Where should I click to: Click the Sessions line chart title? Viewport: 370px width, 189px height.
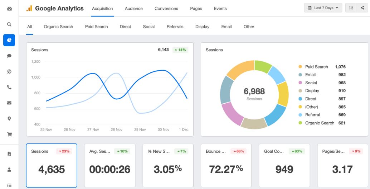pyautogui.click(x=40, y=50)
